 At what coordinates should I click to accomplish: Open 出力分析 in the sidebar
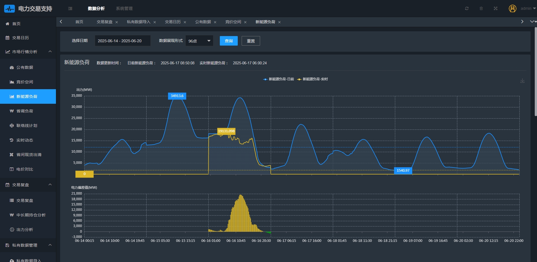[28, 230]
